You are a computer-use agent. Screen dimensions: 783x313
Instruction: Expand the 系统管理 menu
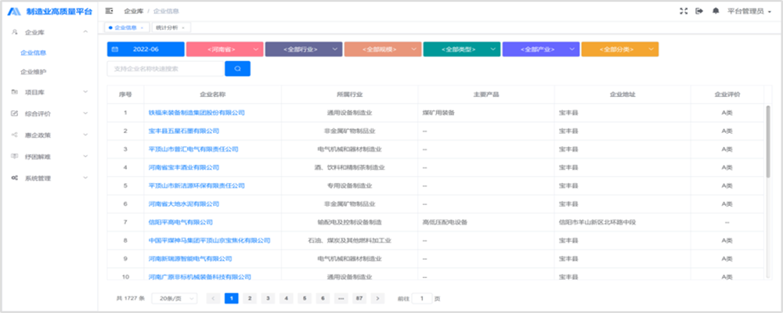click(x=85, y=178)
